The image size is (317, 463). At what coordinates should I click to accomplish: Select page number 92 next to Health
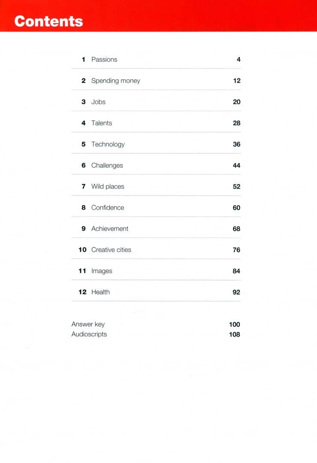(x=236, y=292)
